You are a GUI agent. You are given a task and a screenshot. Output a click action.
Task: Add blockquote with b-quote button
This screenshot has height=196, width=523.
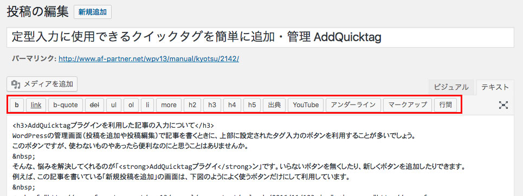click(66, 105)
